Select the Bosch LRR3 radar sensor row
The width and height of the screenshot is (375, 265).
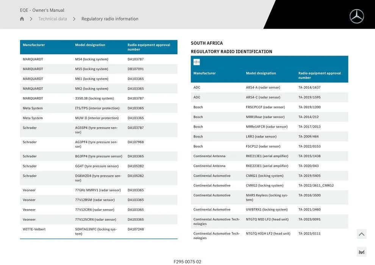(x=269, y=137)
